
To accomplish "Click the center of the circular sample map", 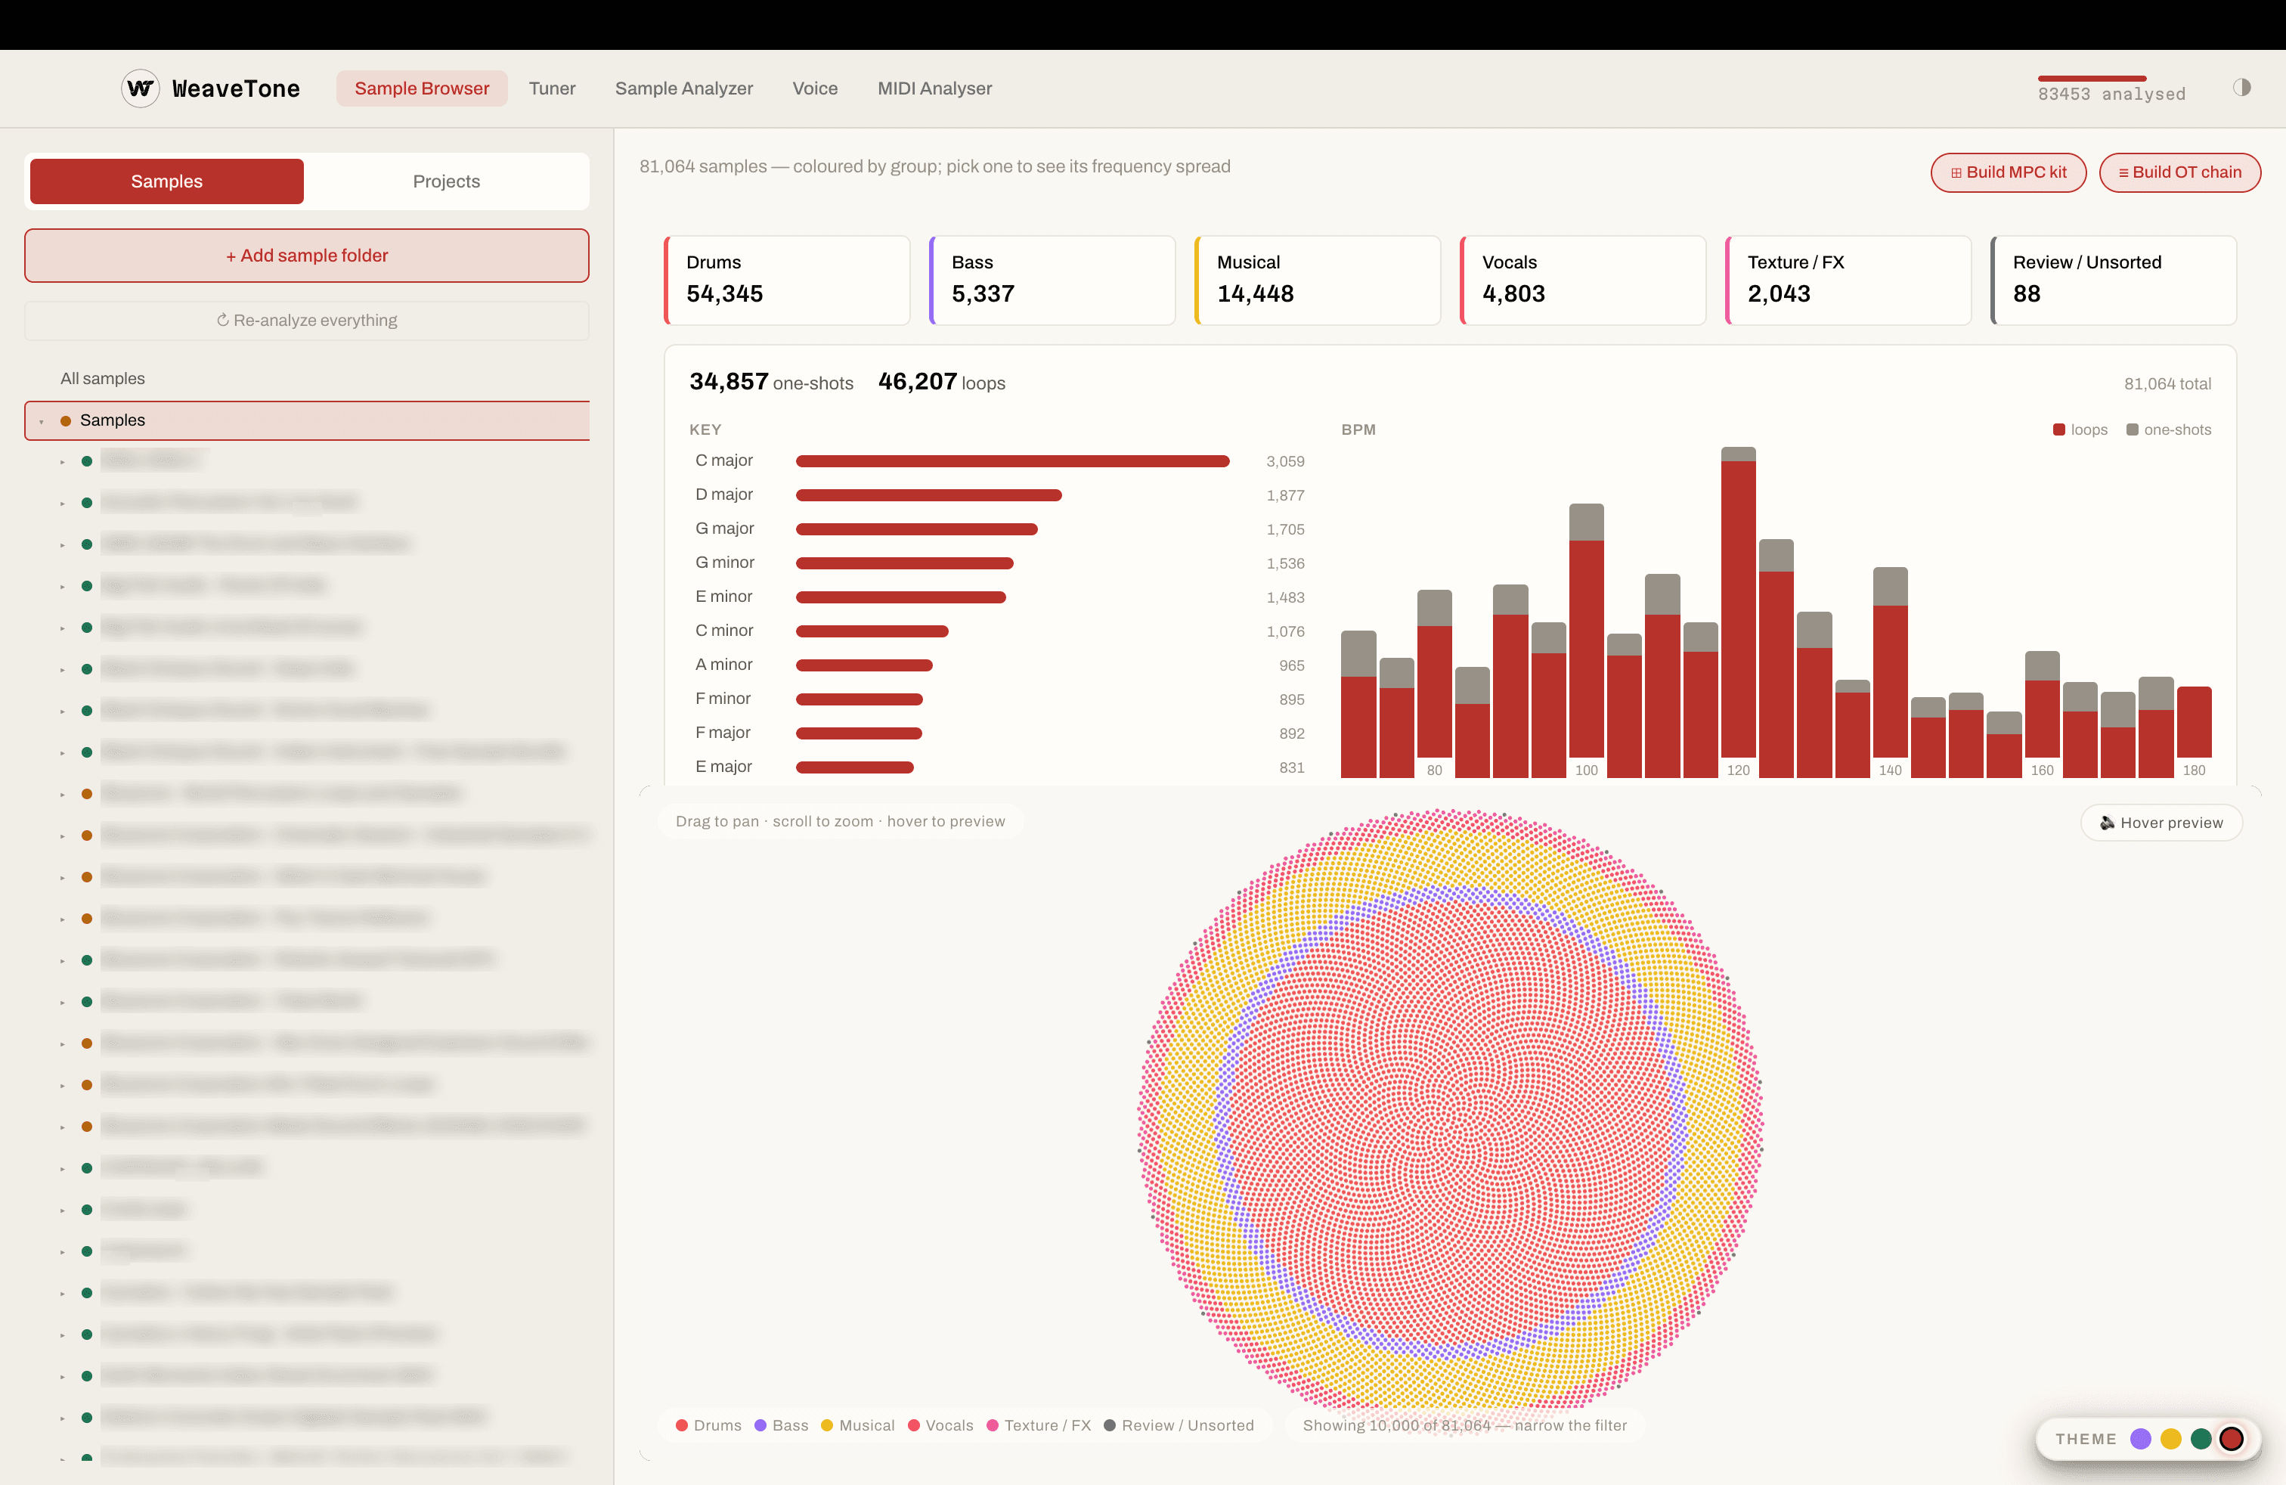I will tap(1451, 1122).
